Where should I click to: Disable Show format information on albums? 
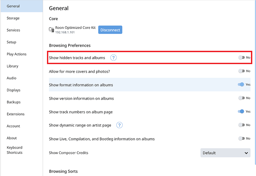[x=241, y=84]
